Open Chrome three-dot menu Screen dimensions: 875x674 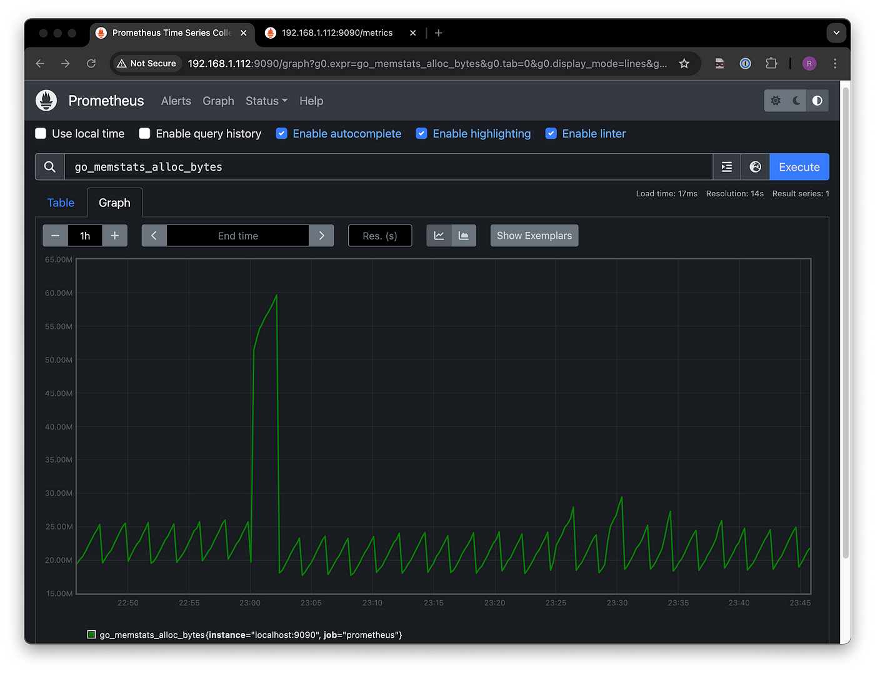point(835,64)
